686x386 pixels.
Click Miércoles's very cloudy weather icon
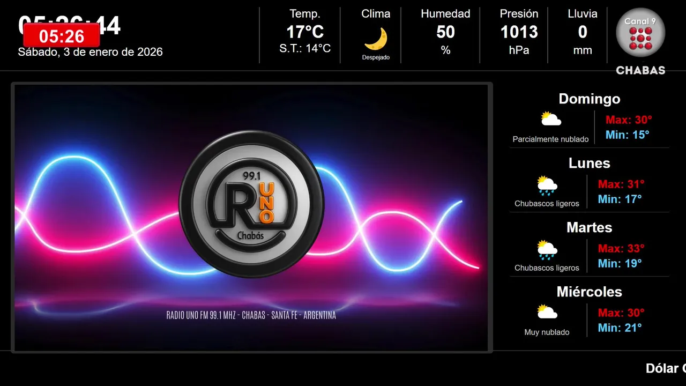pyautogui.click(x=547, y=312)
